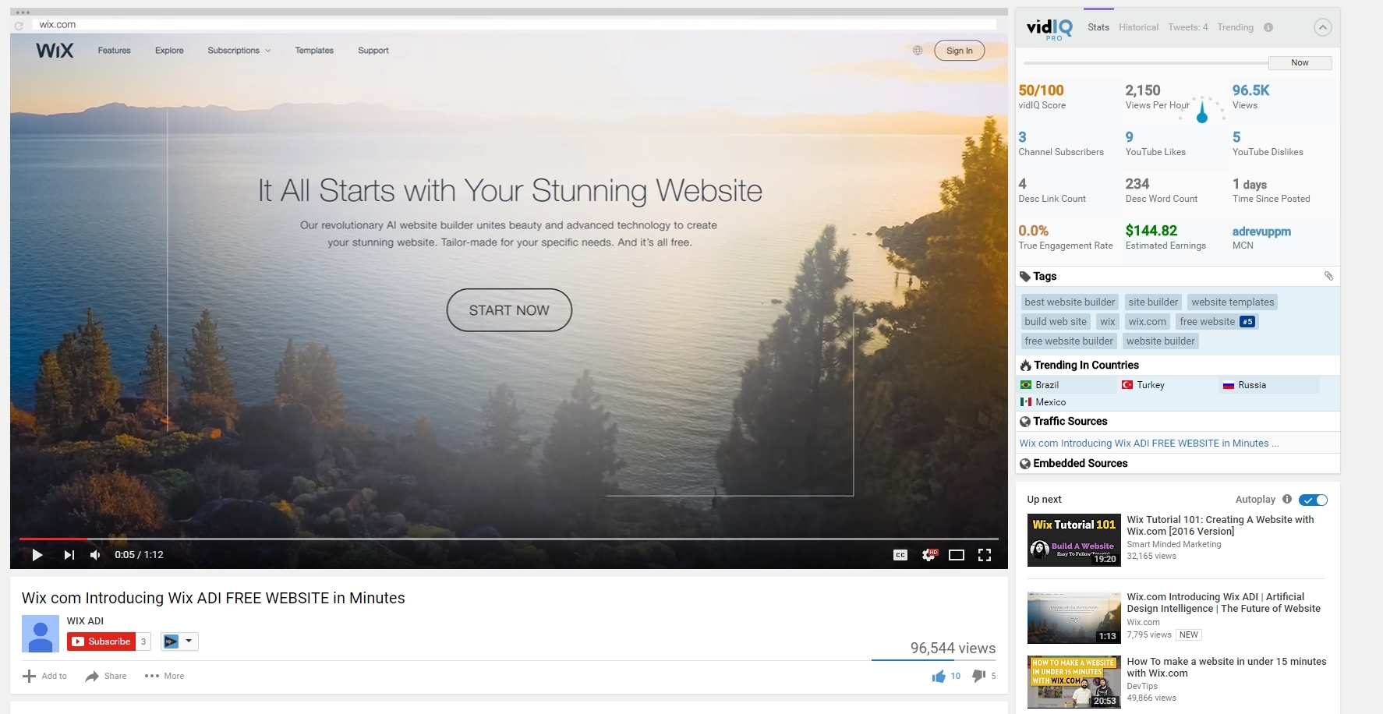Click the Russia flag icon
The image size is (1383, 714).
click(1229, 385)
